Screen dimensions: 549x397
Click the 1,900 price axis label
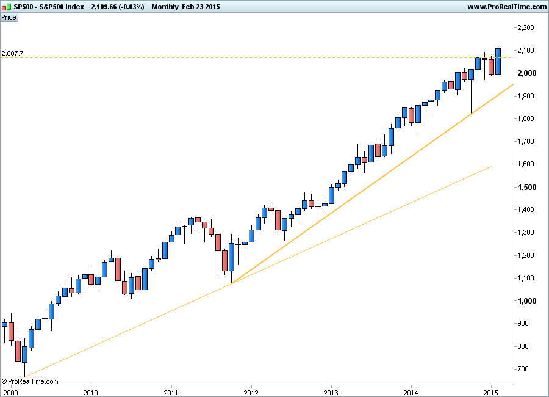526,96
